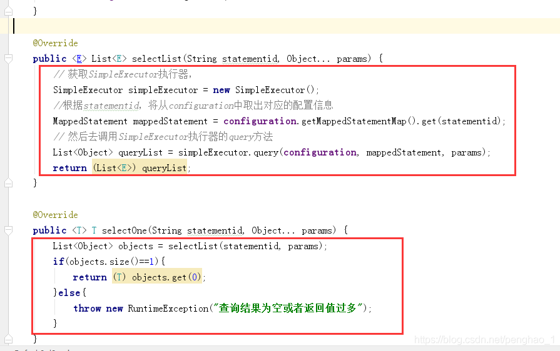Click the MappedStatement type at line start
The image size is (560, 351).
(x=90, y=122)
